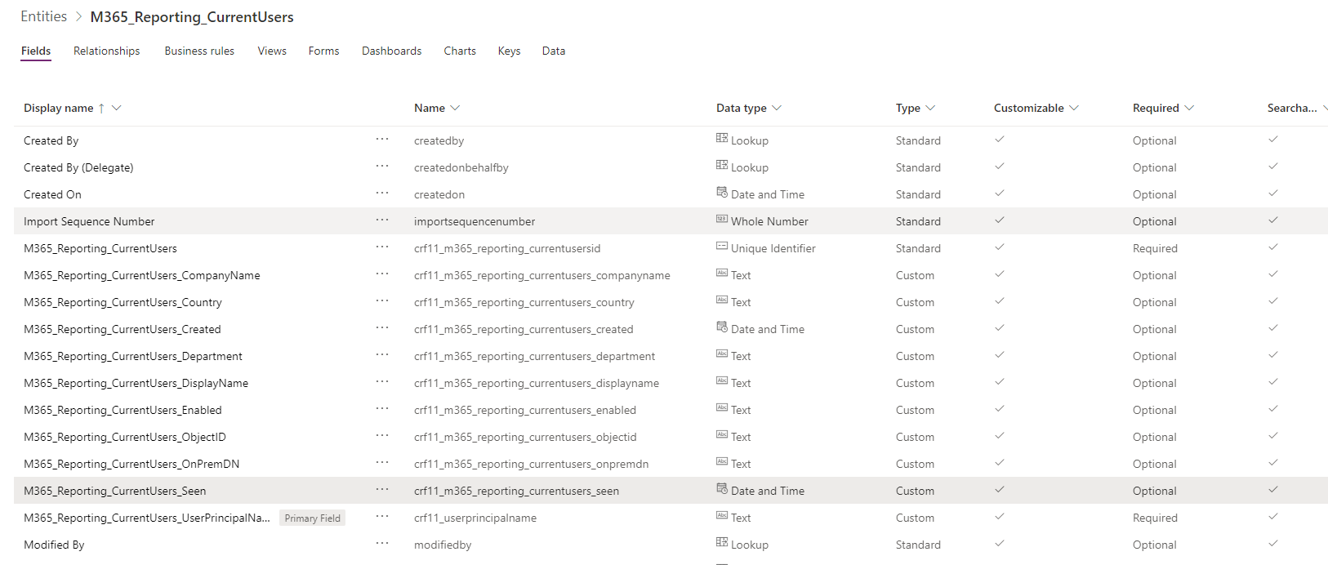
Task: Open Display name column dropdown
Action: pos(117,108)
